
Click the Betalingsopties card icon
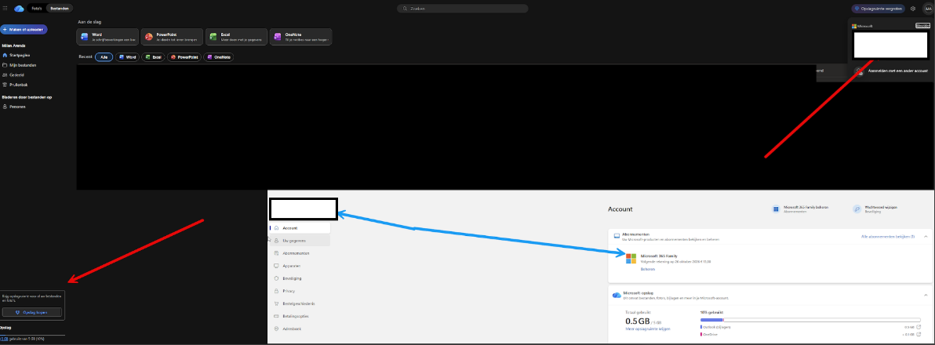[x=276, y=317]
